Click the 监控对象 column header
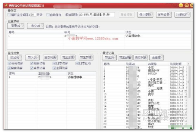The height and width of the screenshot is (132, 196). pos(52,73)
